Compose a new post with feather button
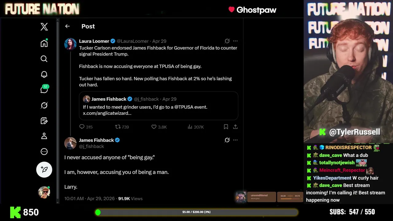Image resolution: width=393 pixels, height=221 pixels. tap(44, 169)
